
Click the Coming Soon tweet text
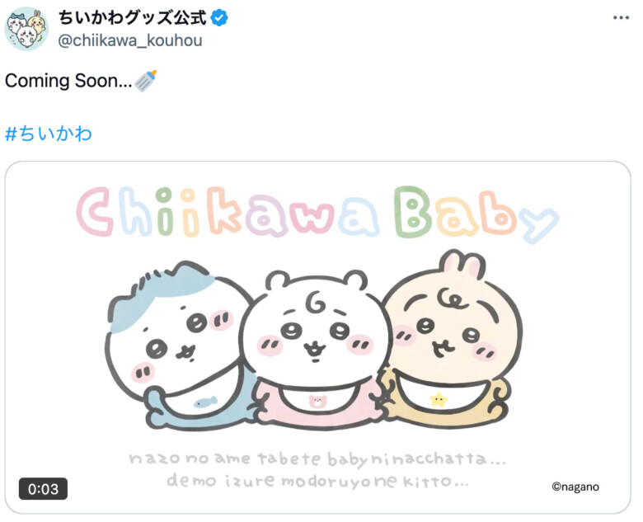coord(68,81)
